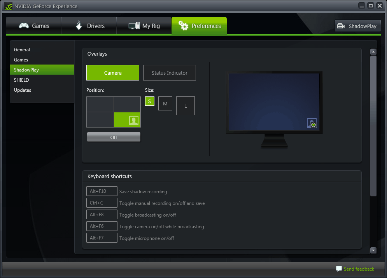The image size is (387, 278).
Task: Click the scrollbar up arrow
Action: coord(373,52)
